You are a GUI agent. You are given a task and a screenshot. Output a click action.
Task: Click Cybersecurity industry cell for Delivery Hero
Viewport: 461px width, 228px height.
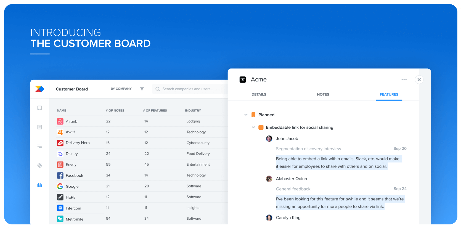(198, 143)
